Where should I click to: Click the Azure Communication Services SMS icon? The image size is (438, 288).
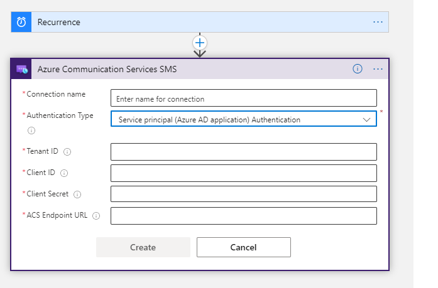[22, 69]
